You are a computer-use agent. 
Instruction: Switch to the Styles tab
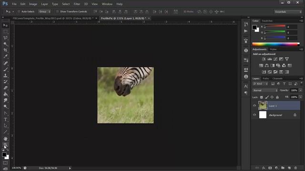(273, 49)
